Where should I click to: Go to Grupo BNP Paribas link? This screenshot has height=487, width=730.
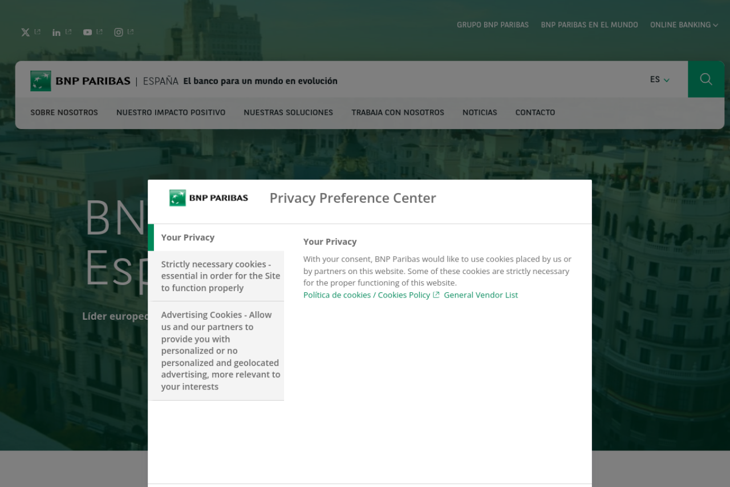click(x=493, y=25)
